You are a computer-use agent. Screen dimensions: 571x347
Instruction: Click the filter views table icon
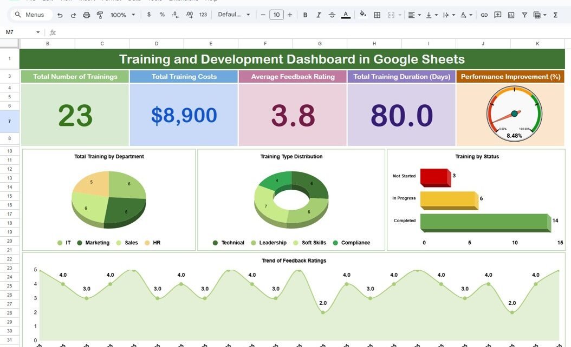[x=537, y=15]
